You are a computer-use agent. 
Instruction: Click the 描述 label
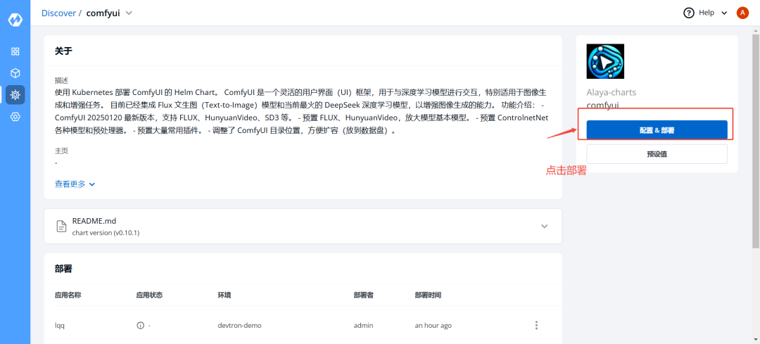tap(61, 80)
